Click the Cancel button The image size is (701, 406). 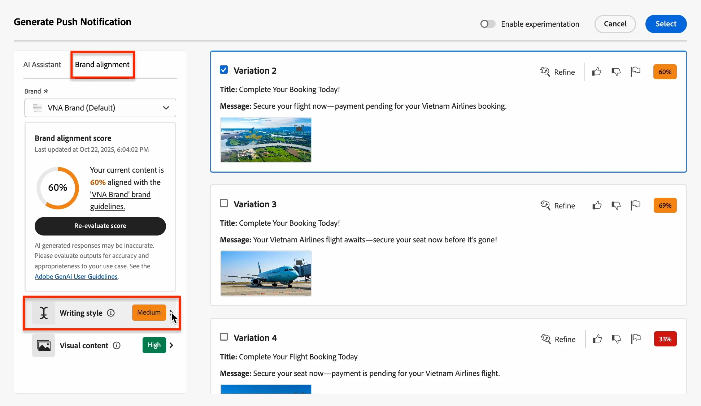coord(615,24)
